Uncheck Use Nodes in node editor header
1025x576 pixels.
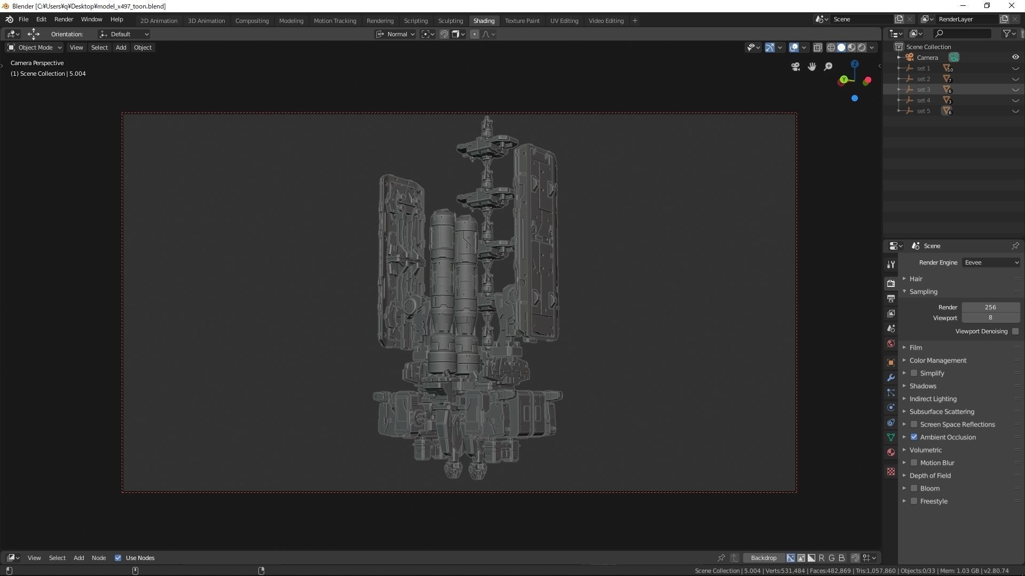[118, 558]
